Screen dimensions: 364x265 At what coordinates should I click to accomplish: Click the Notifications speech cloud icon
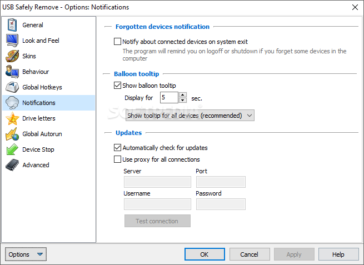[12, 103]
